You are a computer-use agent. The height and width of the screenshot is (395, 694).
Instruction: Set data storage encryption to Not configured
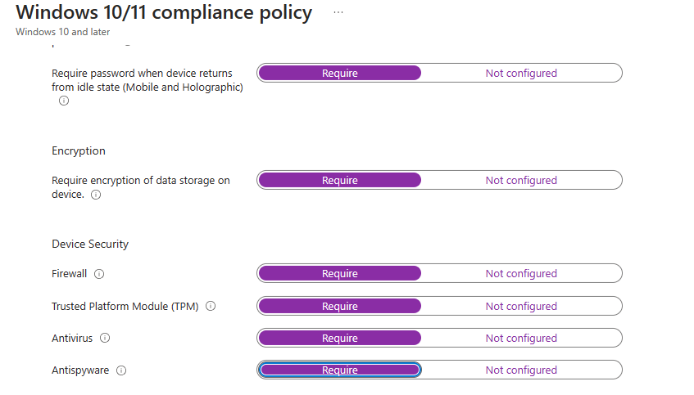click(521, 181)
